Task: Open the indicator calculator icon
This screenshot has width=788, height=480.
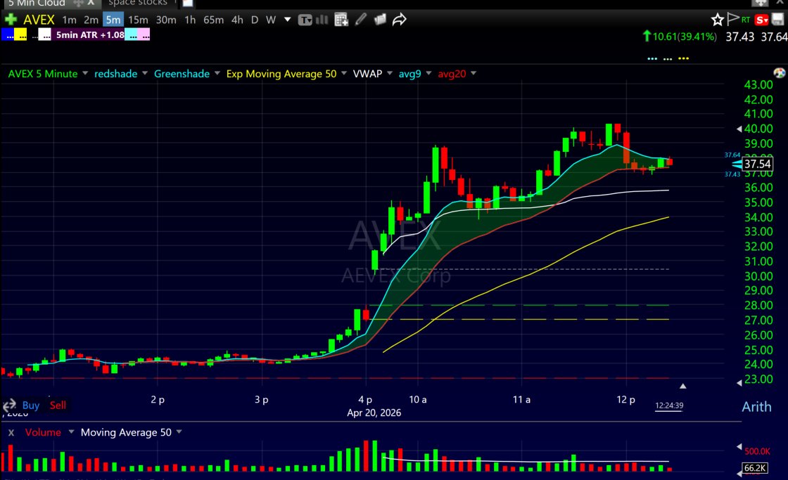Action: tap(340, 20)
